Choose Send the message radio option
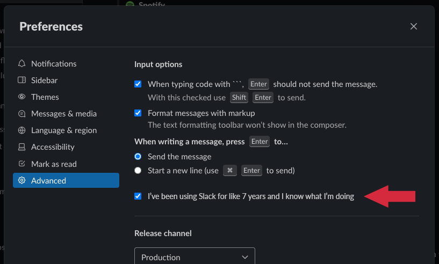 pos(138,156)
